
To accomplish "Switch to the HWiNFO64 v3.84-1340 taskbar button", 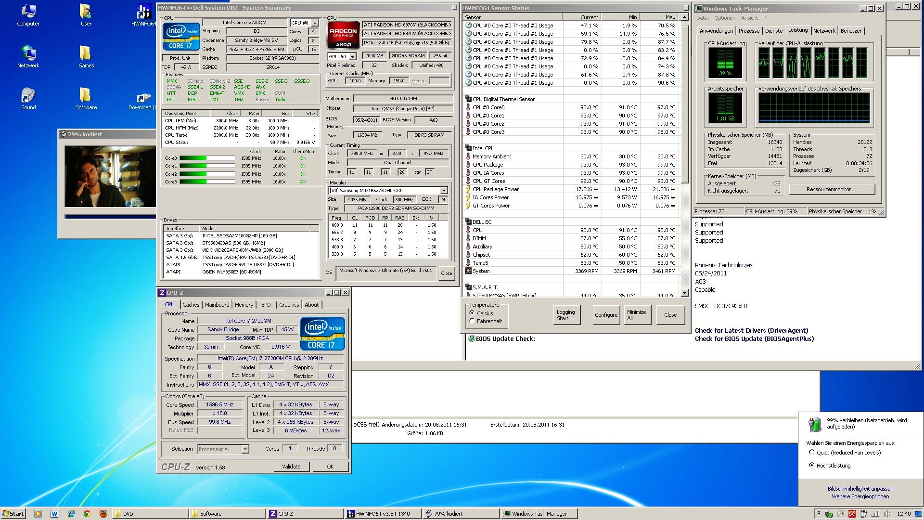I will [383, 514].
